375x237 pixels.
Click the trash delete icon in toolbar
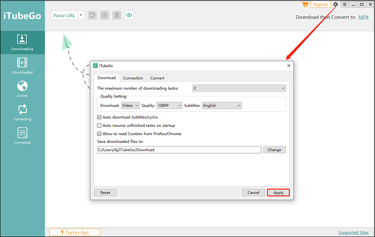117,15
